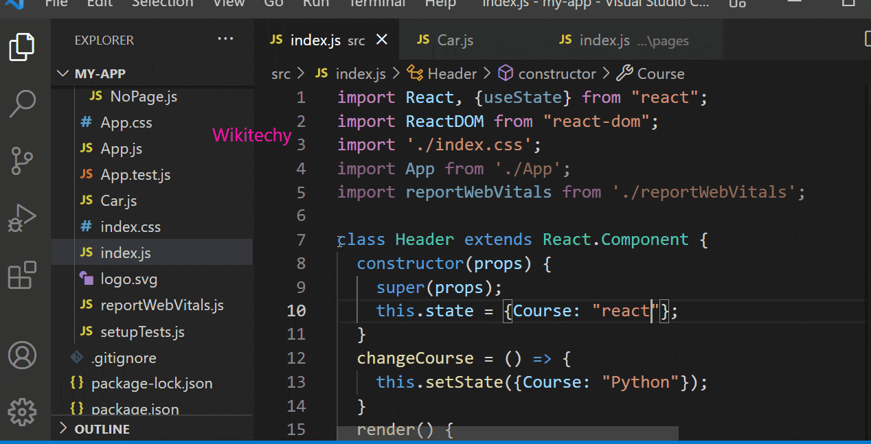The width and height of the screenshot is (871, 444).
Task: Open the Manage settings gear
Action: 22,412
